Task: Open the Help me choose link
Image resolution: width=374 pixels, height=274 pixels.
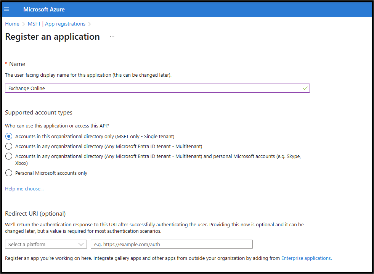Action: [x=24, y=189]
